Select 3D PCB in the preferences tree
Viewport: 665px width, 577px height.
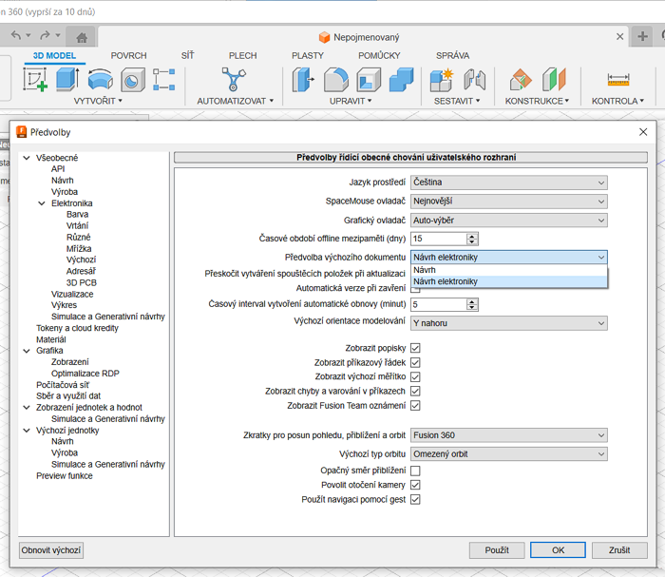click(x=82, y=282)
